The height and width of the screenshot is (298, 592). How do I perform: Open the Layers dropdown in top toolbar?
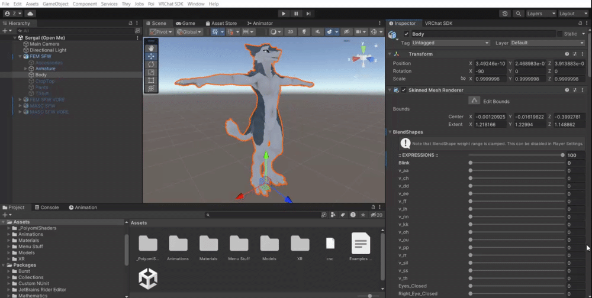click(x=541, y=14)
